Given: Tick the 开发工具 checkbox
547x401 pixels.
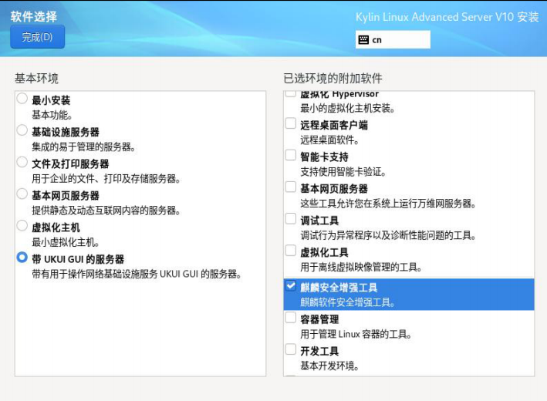Looking at the screenshot, I should (x=291, y=349).
